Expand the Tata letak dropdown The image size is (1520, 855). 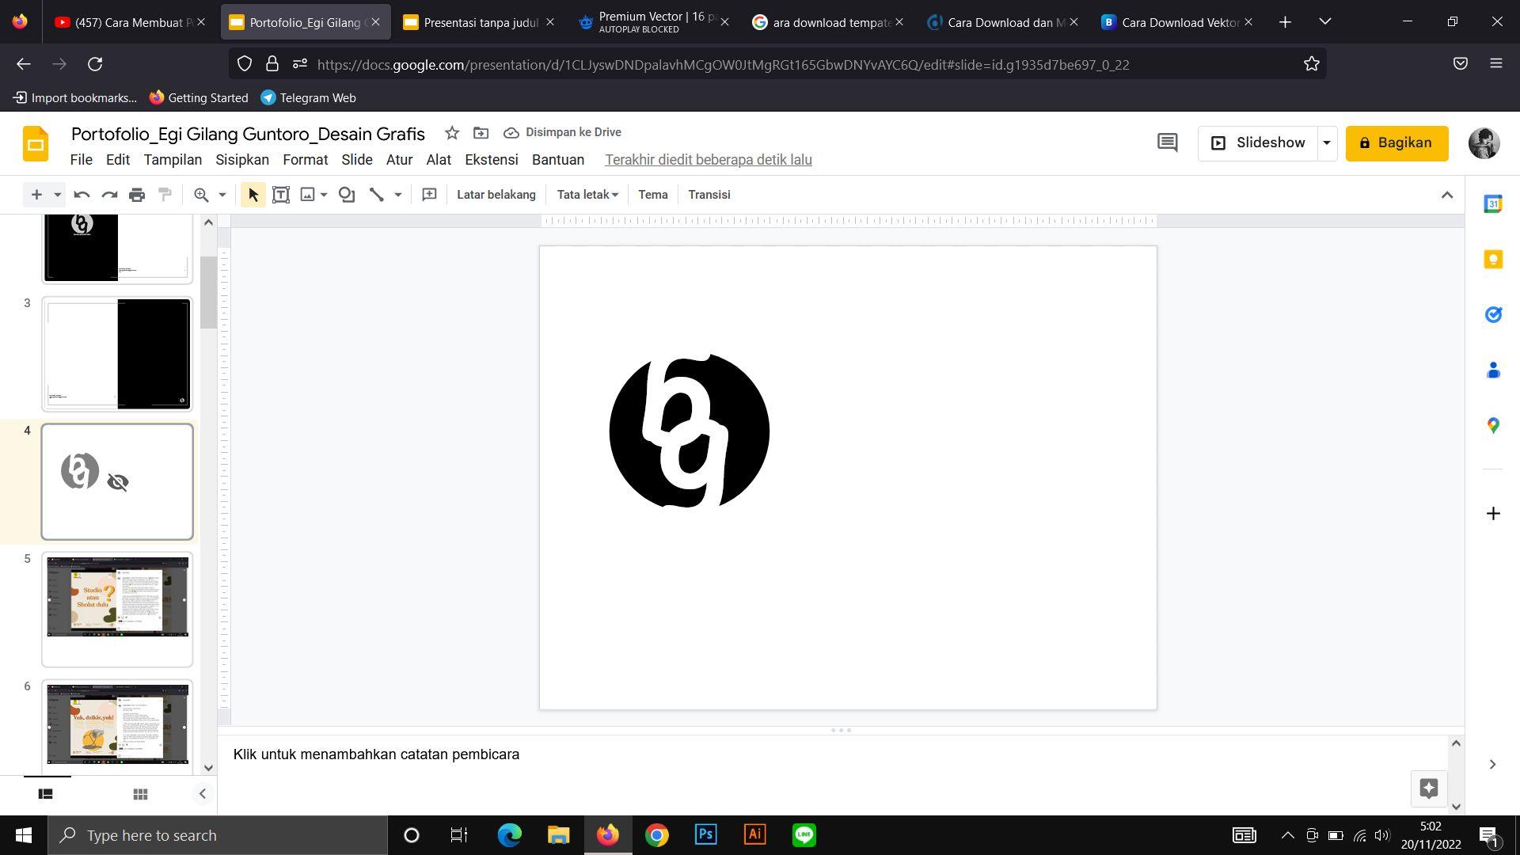click(x=587, y=195)
